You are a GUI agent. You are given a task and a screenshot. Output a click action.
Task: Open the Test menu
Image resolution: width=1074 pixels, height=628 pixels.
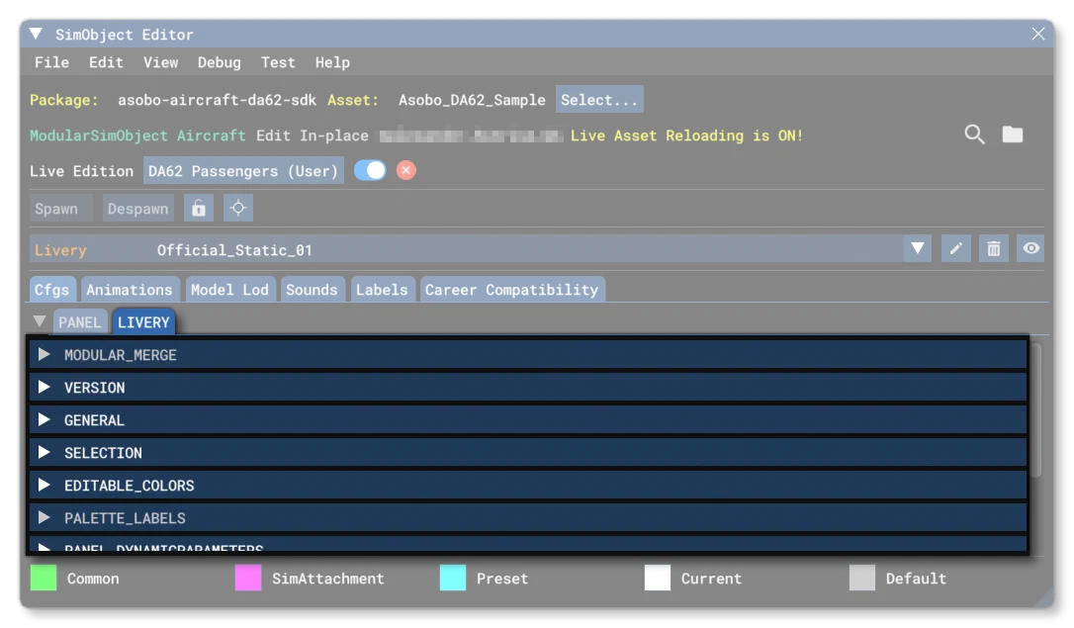pos(278,62)
